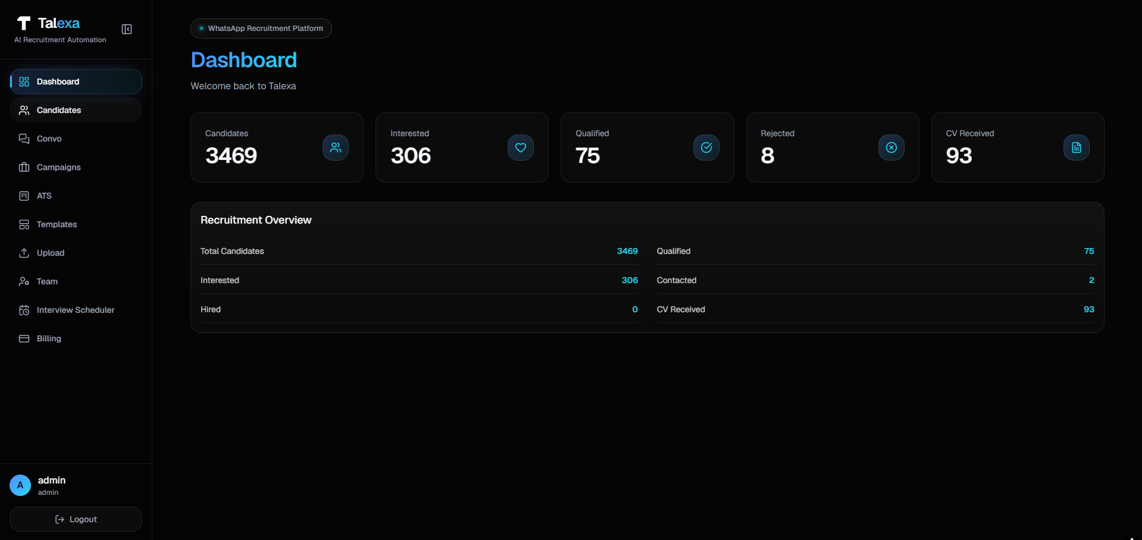Open the Dashboard menu item

pos(76,81)
